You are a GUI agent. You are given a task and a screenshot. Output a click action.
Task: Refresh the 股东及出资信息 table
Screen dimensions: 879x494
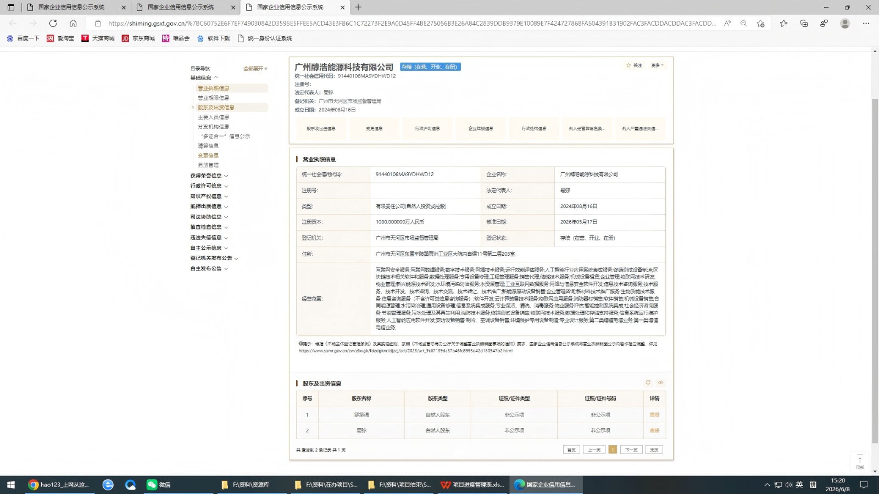(648, 383)
